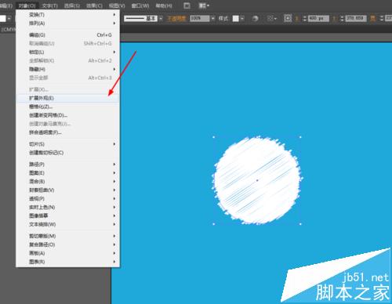
Task: Open the Arrange Documents icon dropdown
Action: pos(204,5)
